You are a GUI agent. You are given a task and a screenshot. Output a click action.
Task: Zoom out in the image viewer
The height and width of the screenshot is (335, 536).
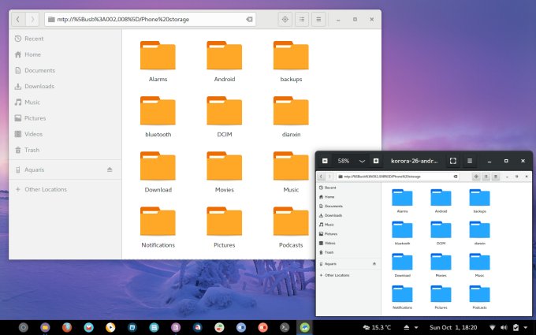(325, 161)
